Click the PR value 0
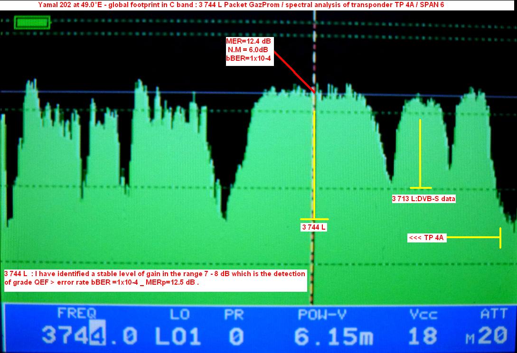517x353 pixels. click(x=235, y=336)
